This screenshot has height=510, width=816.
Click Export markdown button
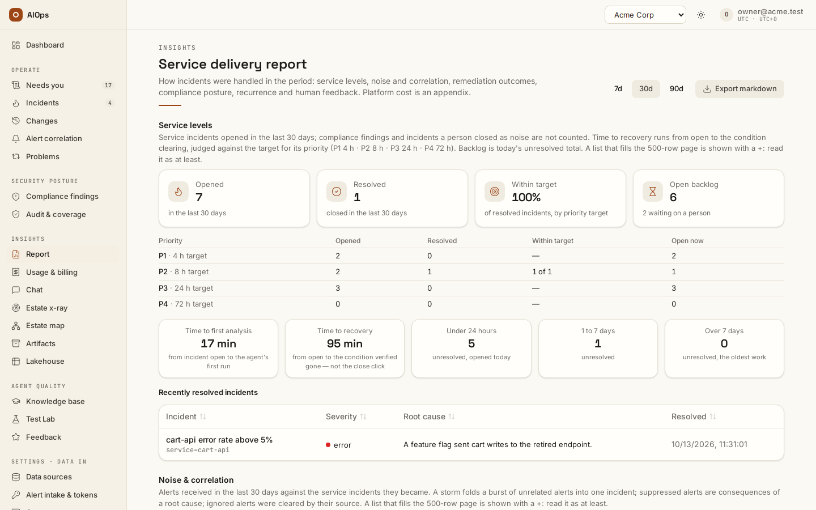click(739, 89)
